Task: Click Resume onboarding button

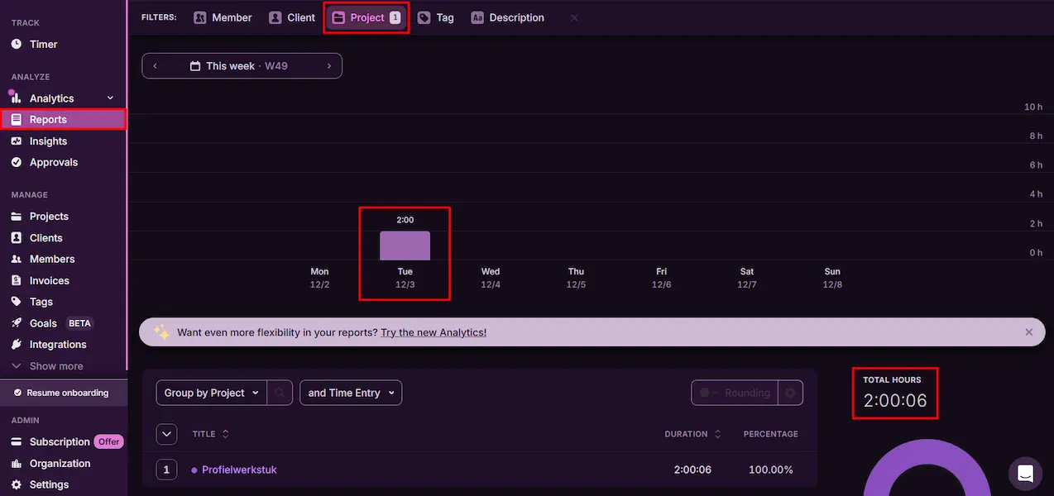Action: click(x=65, y=393)
